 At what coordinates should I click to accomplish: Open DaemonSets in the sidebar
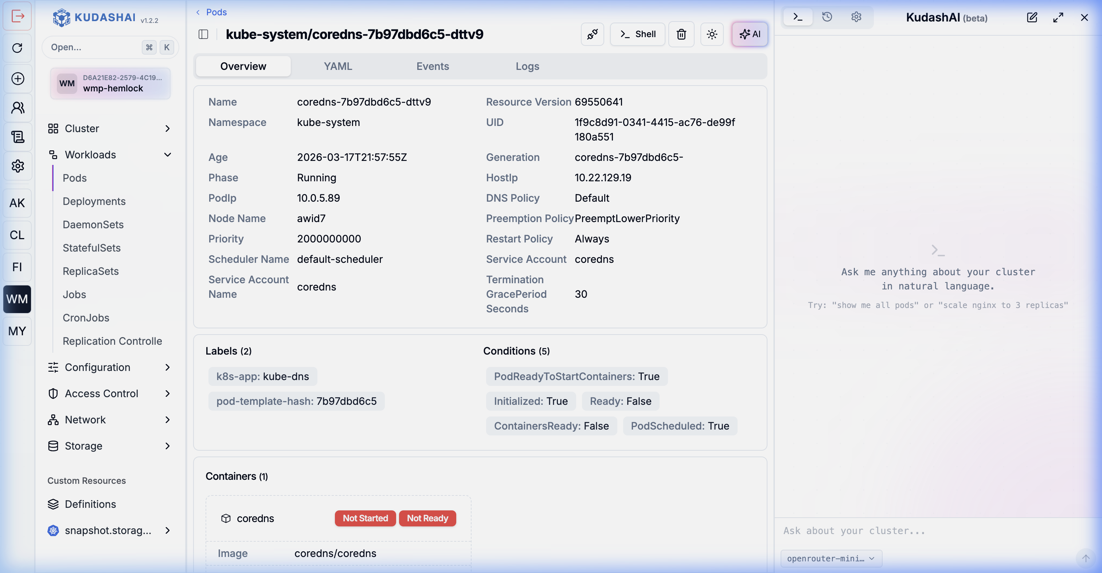click(x=93, y=225)
